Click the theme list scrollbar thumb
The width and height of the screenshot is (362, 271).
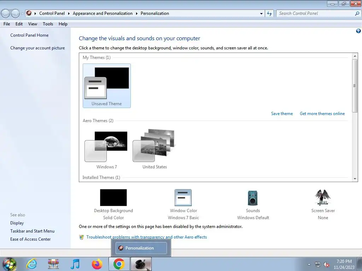[x=355, y=86]
